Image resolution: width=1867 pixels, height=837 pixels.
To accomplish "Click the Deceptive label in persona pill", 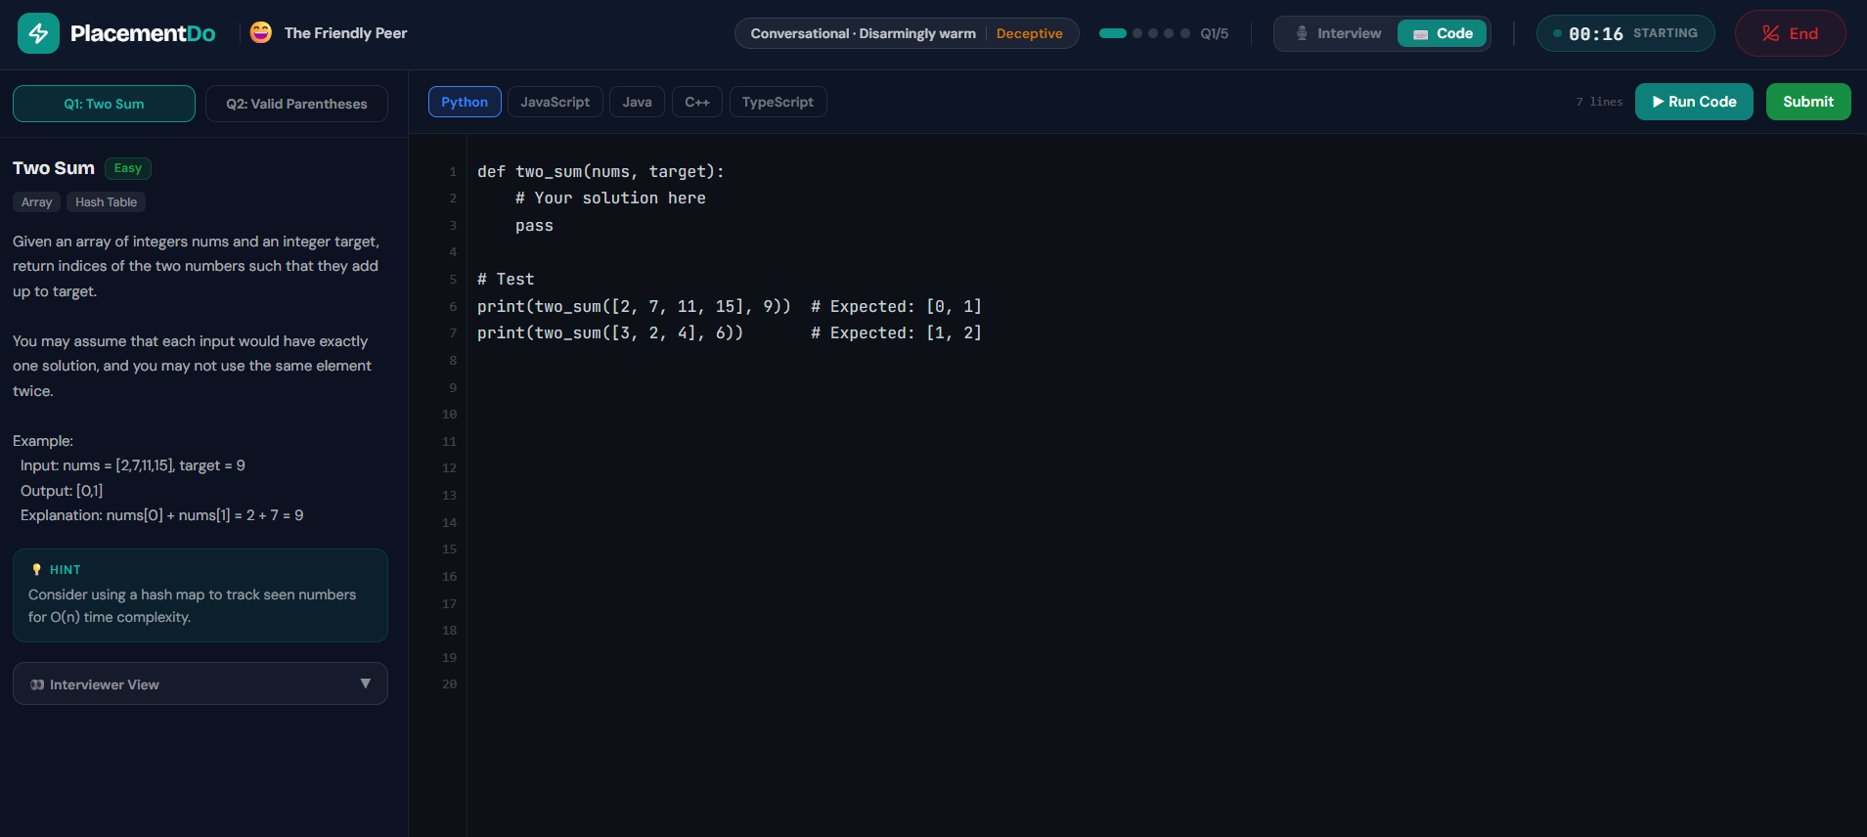I will 1029,33.
